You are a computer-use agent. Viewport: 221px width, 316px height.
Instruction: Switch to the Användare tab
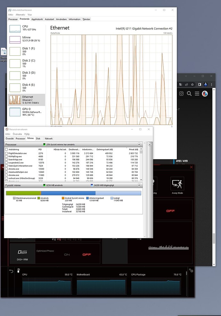(x=61, y=19)
